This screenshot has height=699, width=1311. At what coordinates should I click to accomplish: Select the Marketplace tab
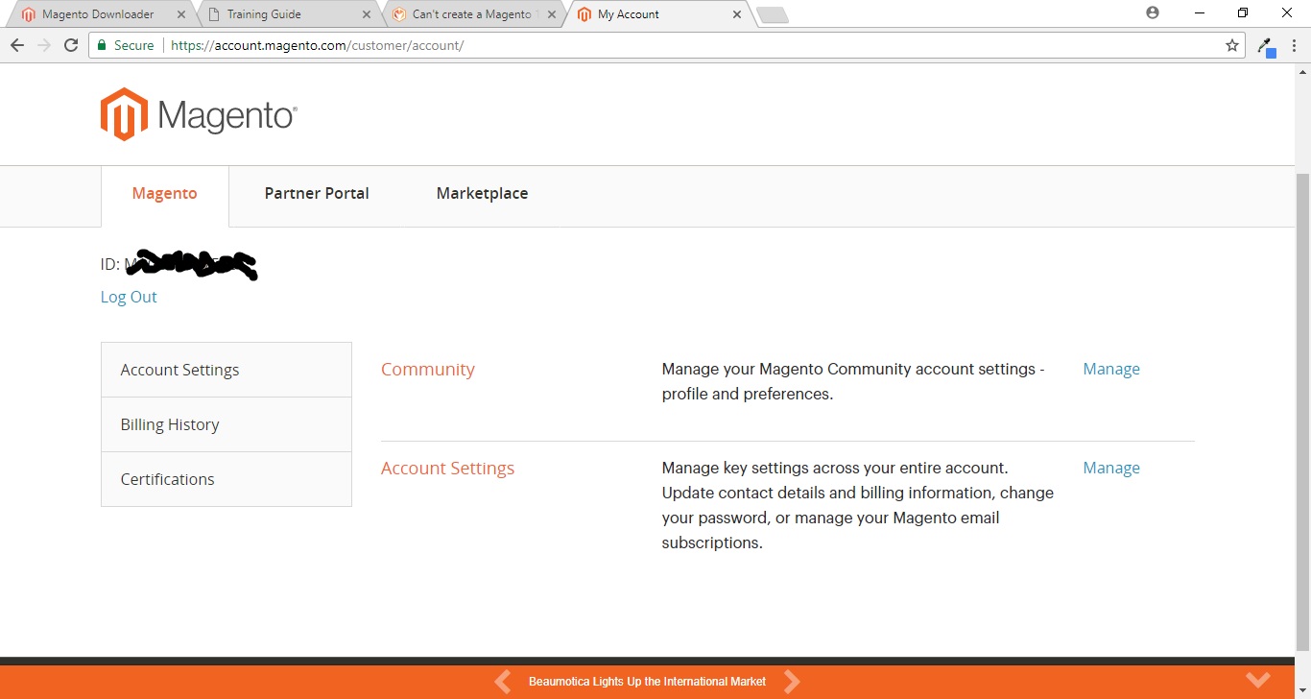(482, 193)
